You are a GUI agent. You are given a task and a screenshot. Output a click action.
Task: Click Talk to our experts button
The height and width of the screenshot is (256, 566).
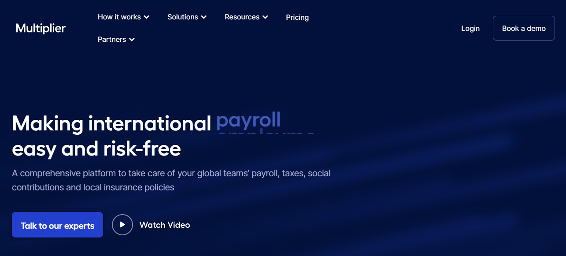(x=57, y=225)
